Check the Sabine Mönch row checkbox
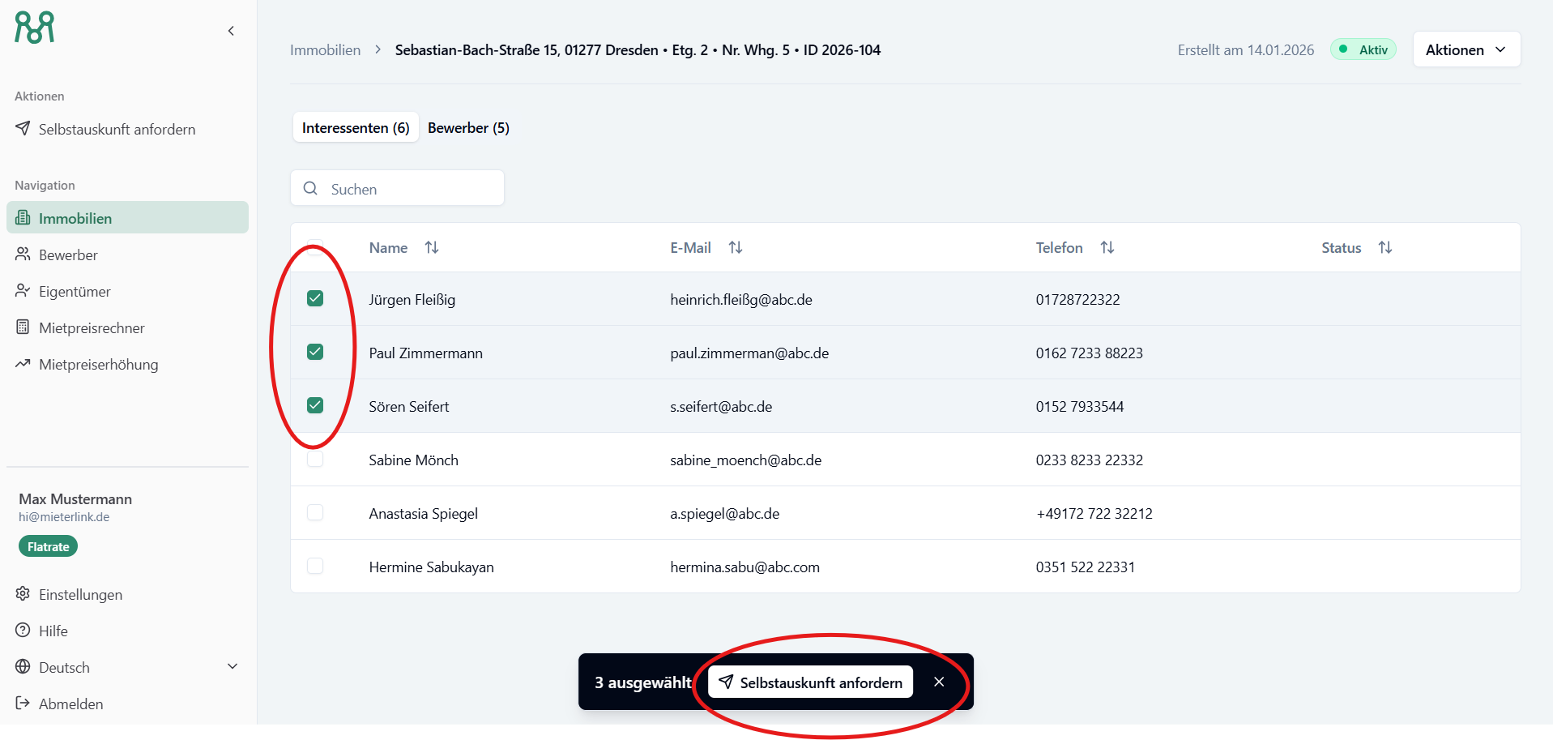The height and width of the screenshot is (740, 1553). click(x=315, y=460)
